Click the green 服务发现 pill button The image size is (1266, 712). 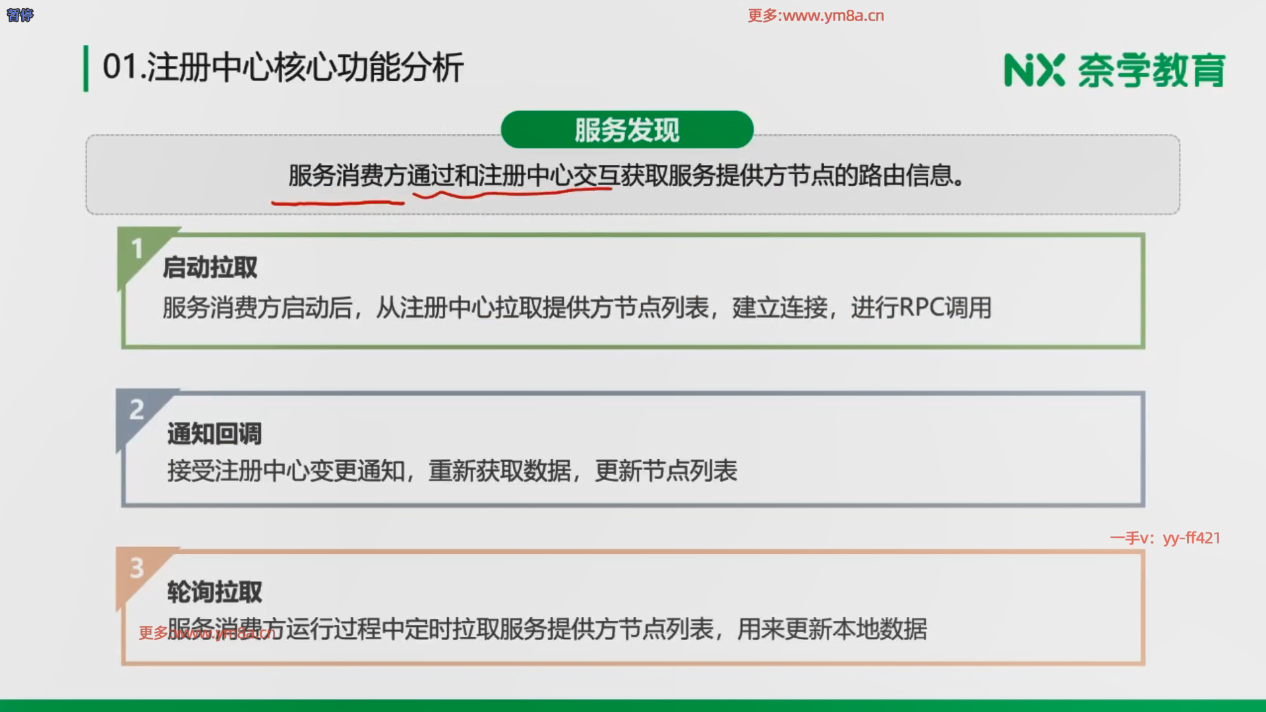click(626, 130)
